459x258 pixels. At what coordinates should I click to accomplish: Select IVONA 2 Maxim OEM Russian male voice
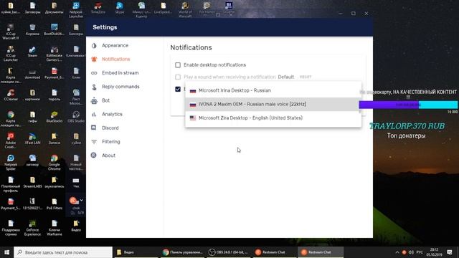pyautogui.click(x=273, y=104)
